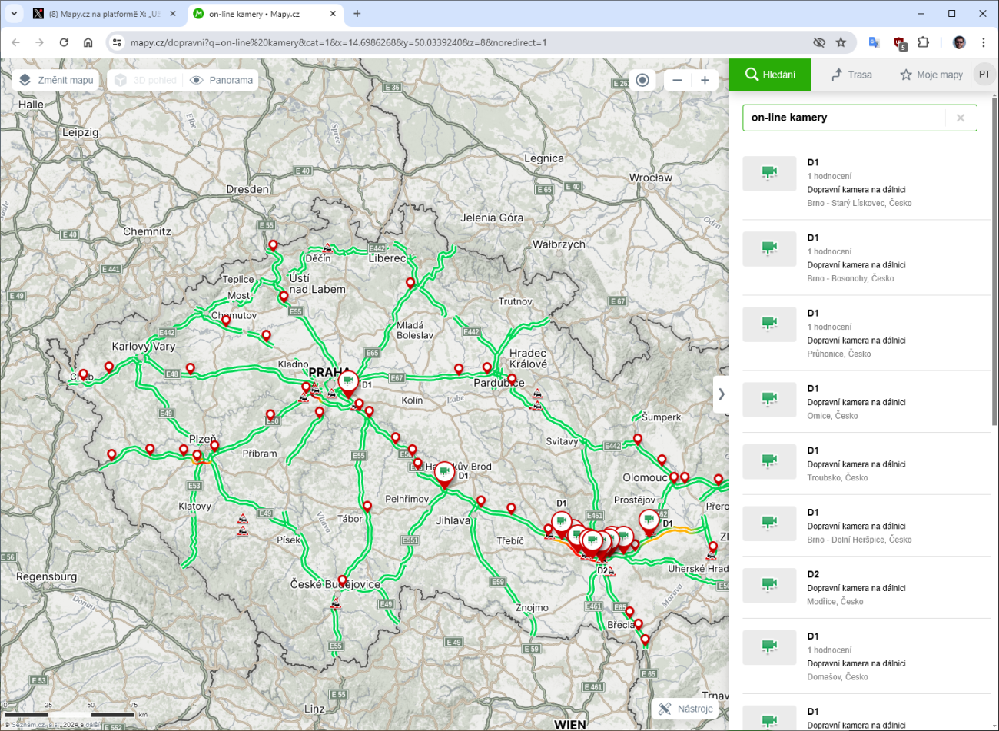Click the third-party cookies eye icon
999x731 pixels.
(x=819, y=42)
